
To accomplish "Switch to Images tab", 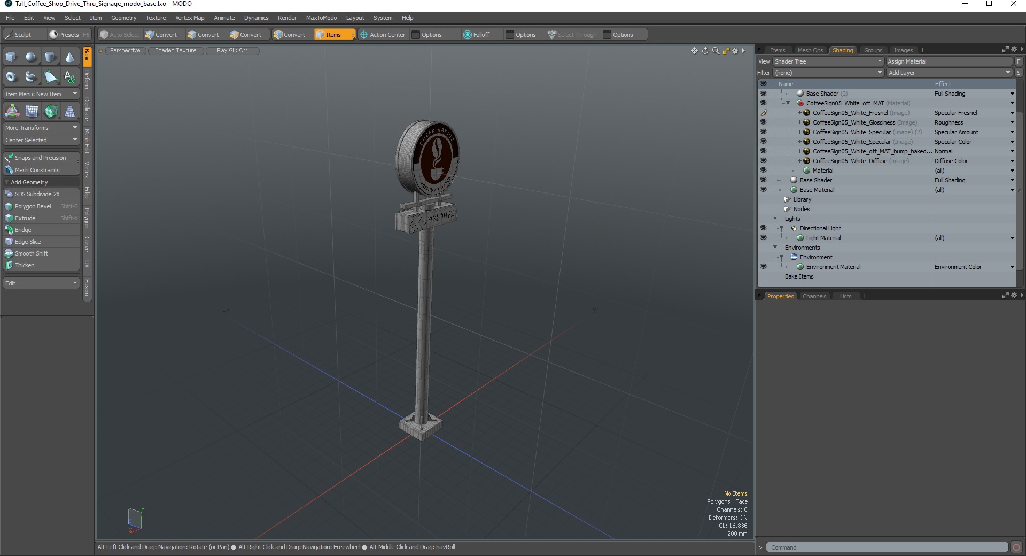I will [903, 50].
